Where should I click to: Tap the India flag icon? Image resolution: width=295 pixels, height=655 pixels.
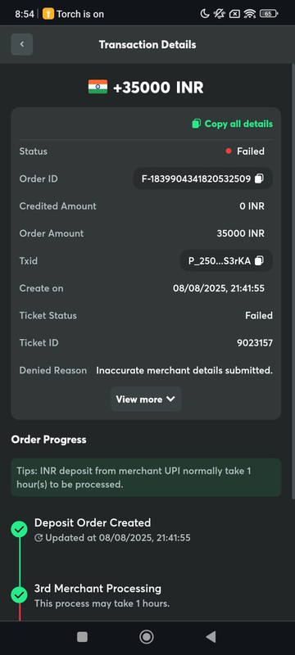pos(98,87)
